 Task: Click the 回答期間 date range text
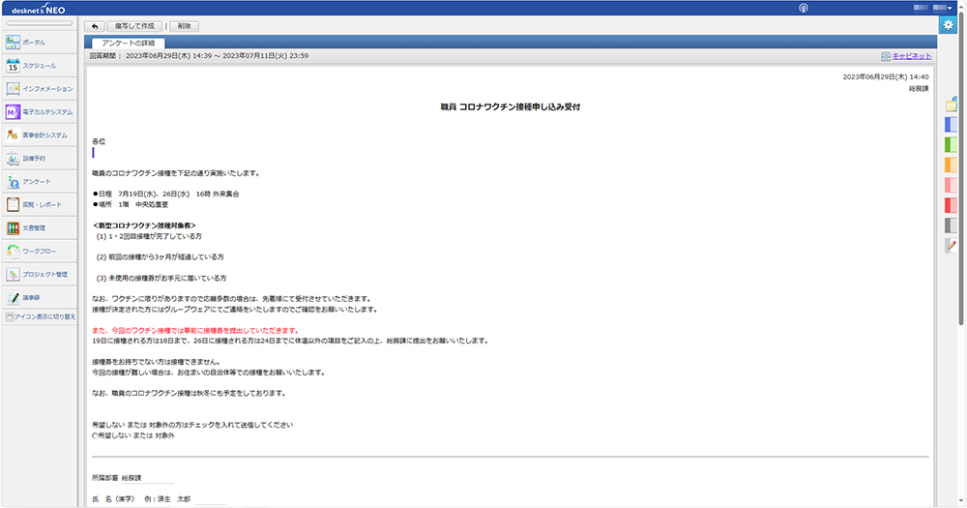tap(217, 55)
